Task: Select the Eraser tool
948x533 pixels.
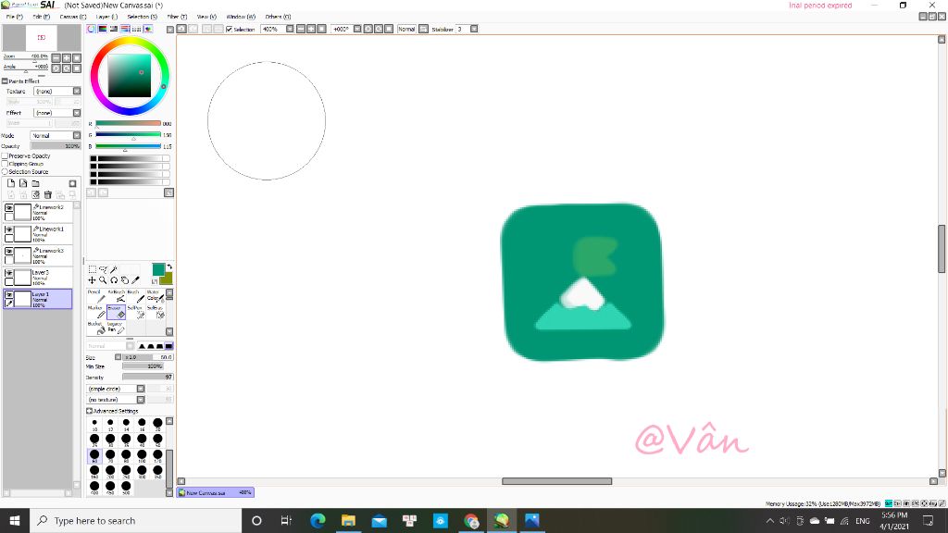Action: [x=116, y=312]
